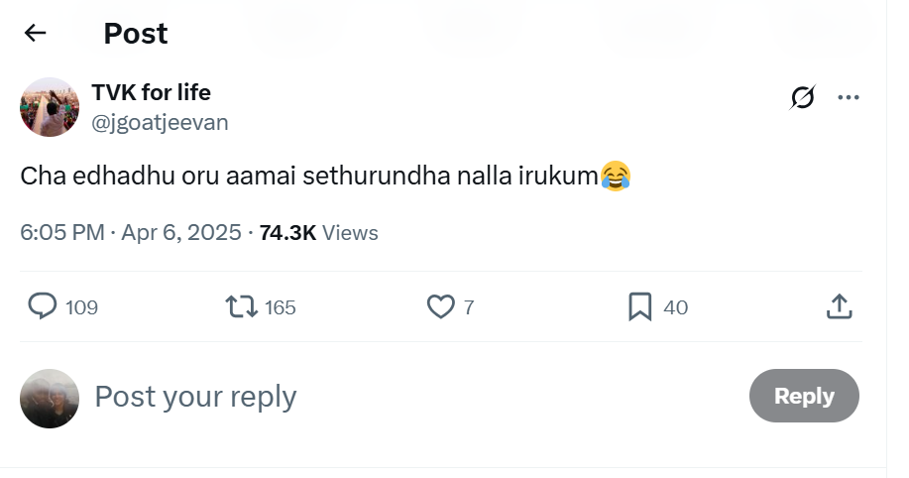Click the 165 repost count

[281, 307]
